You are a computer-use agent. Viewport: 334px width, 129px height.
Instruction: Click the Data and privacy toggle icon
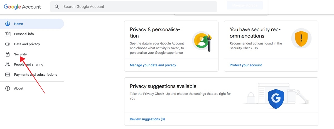8,44
